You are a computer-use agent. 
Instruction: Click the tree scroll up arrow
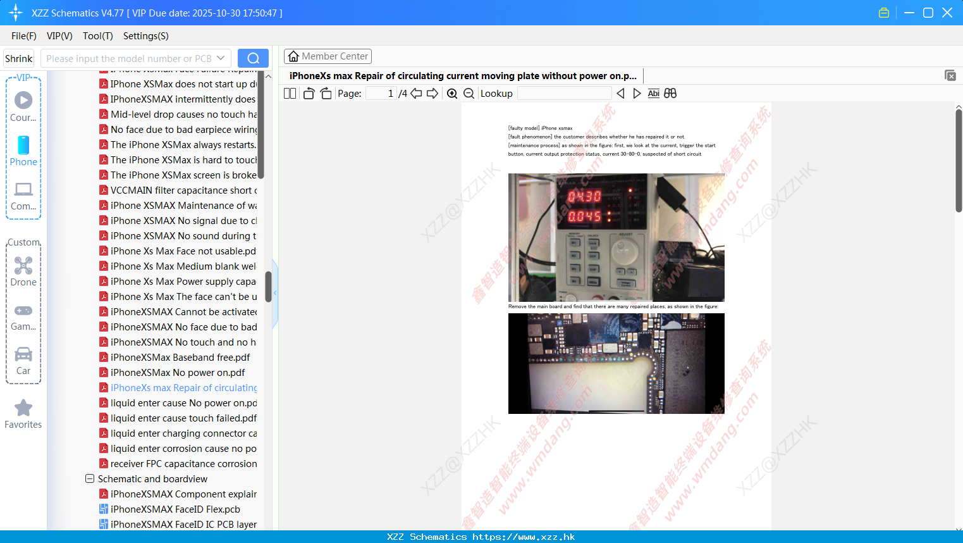(268, 76)
